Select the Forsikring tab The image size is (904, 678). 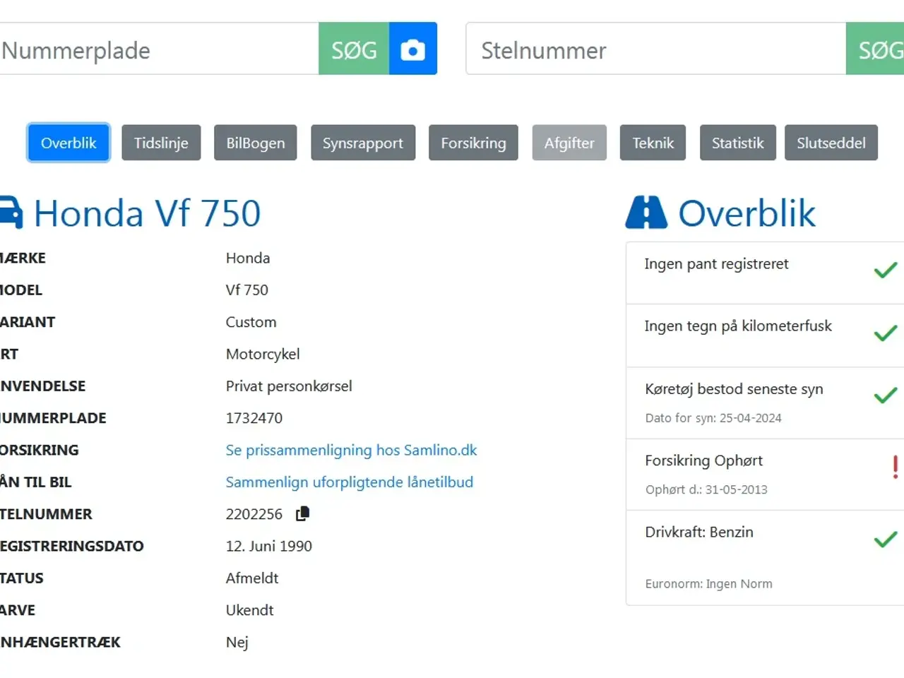point(473,143)
